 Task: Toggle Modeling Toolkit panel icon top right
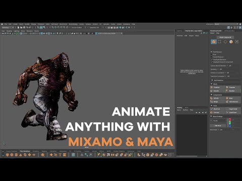(x=228, y=27)
